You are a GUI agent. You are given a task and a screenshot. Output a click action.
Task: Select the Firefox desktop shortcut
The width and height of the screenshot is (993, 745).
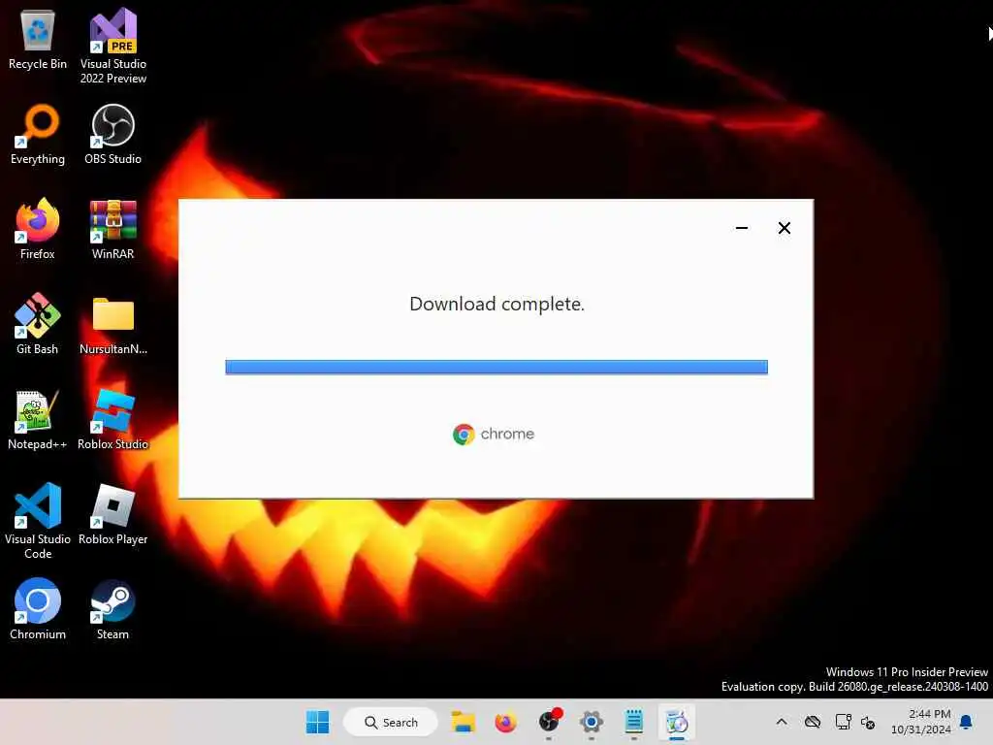38,229
